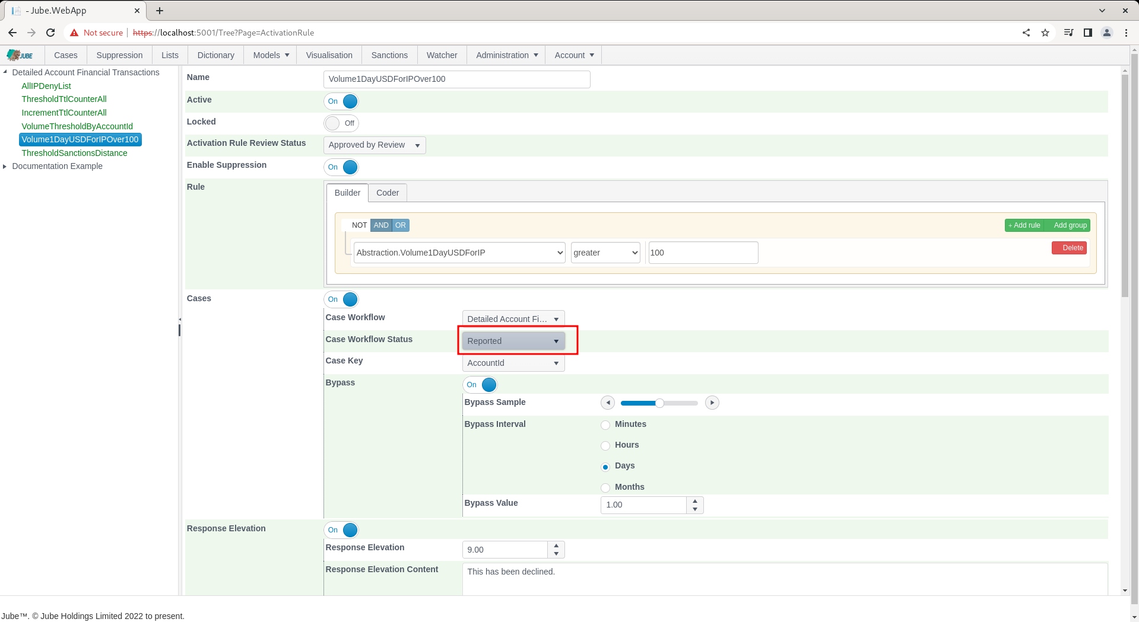
Task: Toggle the NOT condition checkbox
Action: [x=356, y=225]
